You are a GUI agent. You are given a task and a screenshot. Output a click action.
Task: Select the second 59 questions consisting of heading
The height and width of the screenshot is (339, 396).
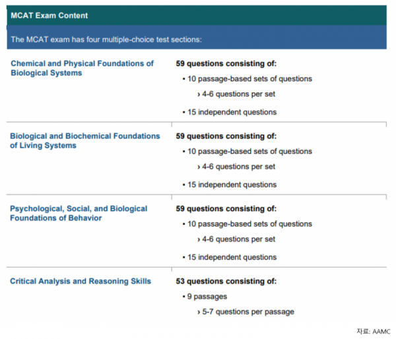pyautogui.click(x=226, y=136)
